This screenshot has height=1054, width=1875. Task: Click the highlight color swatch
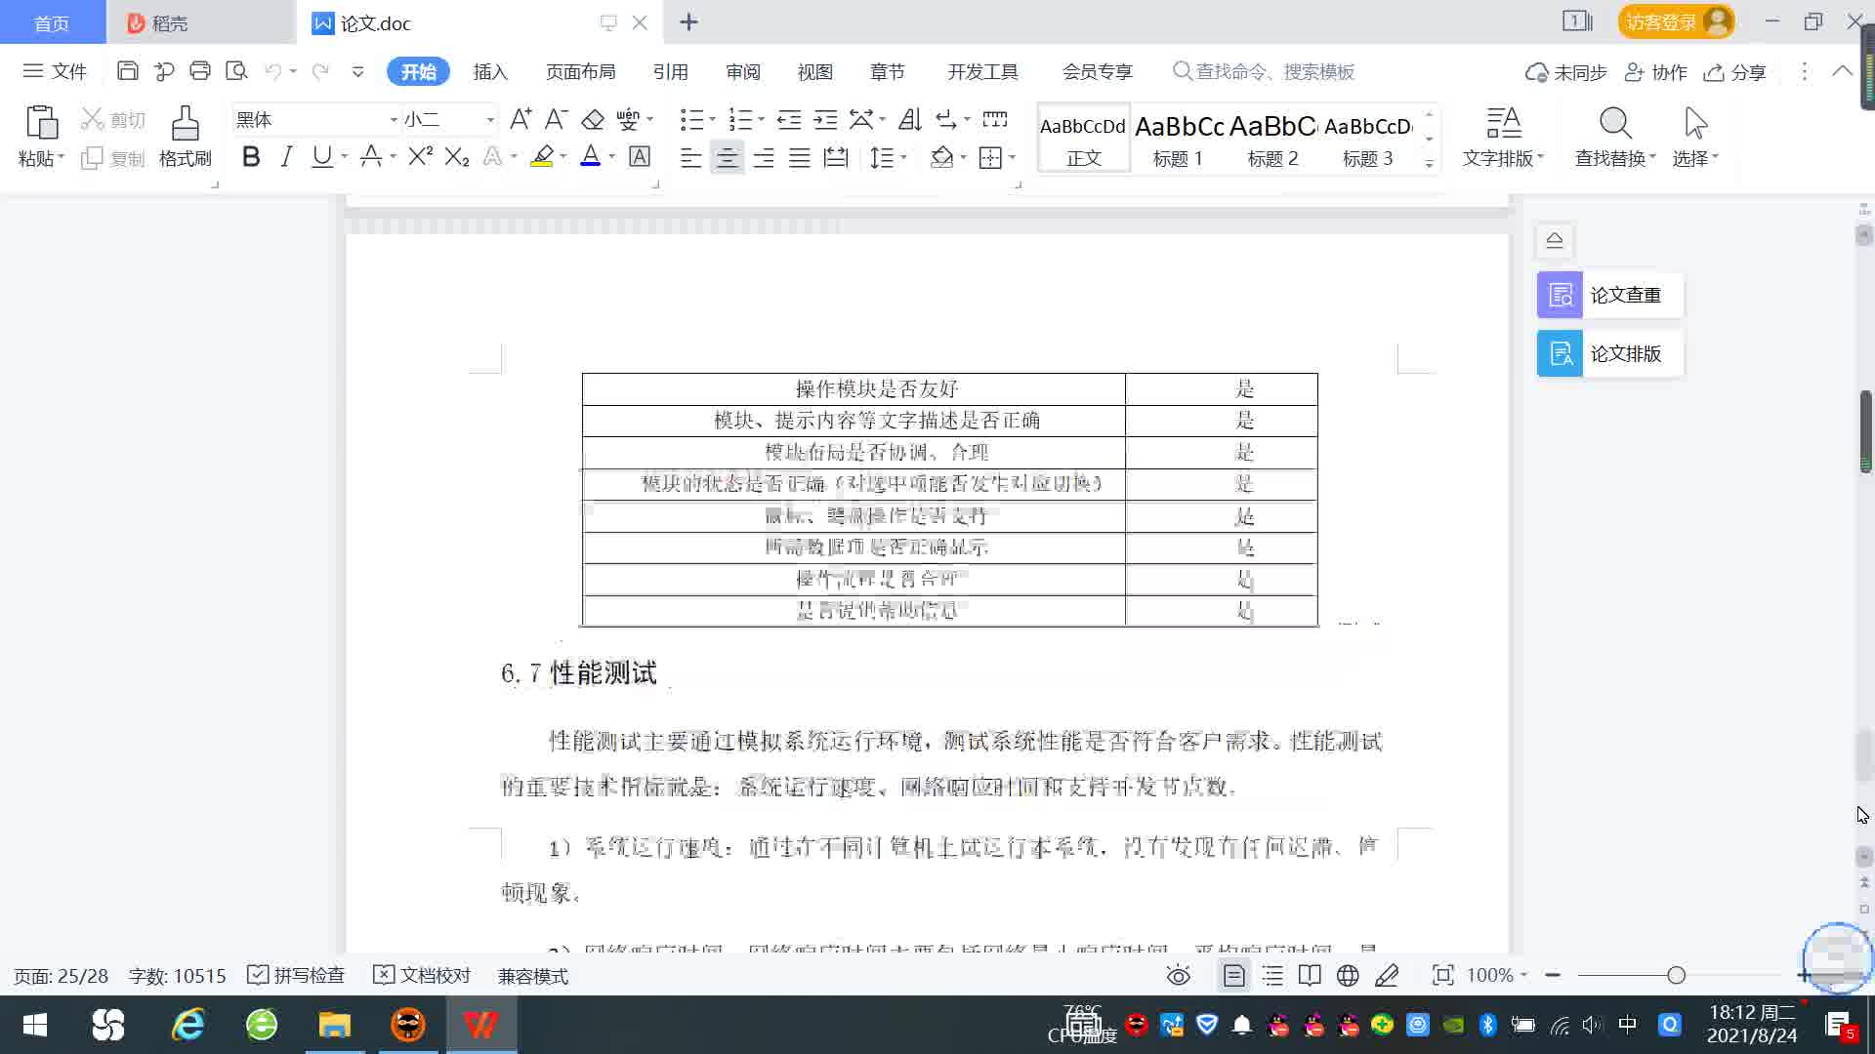[x=542, y=156]
